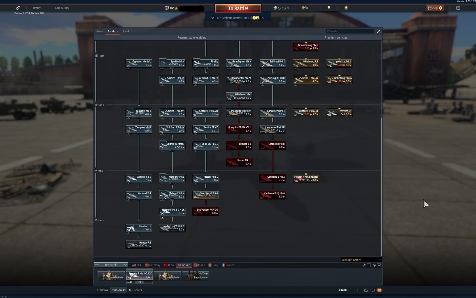Expand the game mode selector chevron
This screenshot has height=298, width=476.
263,18
